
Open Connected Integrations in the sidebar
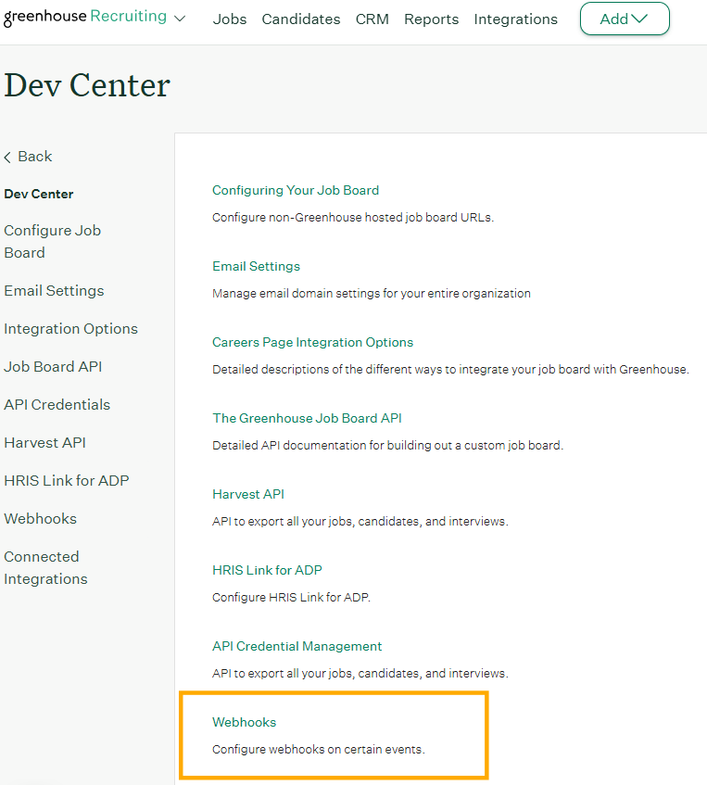pyautogui.click(x=45, y=568)
